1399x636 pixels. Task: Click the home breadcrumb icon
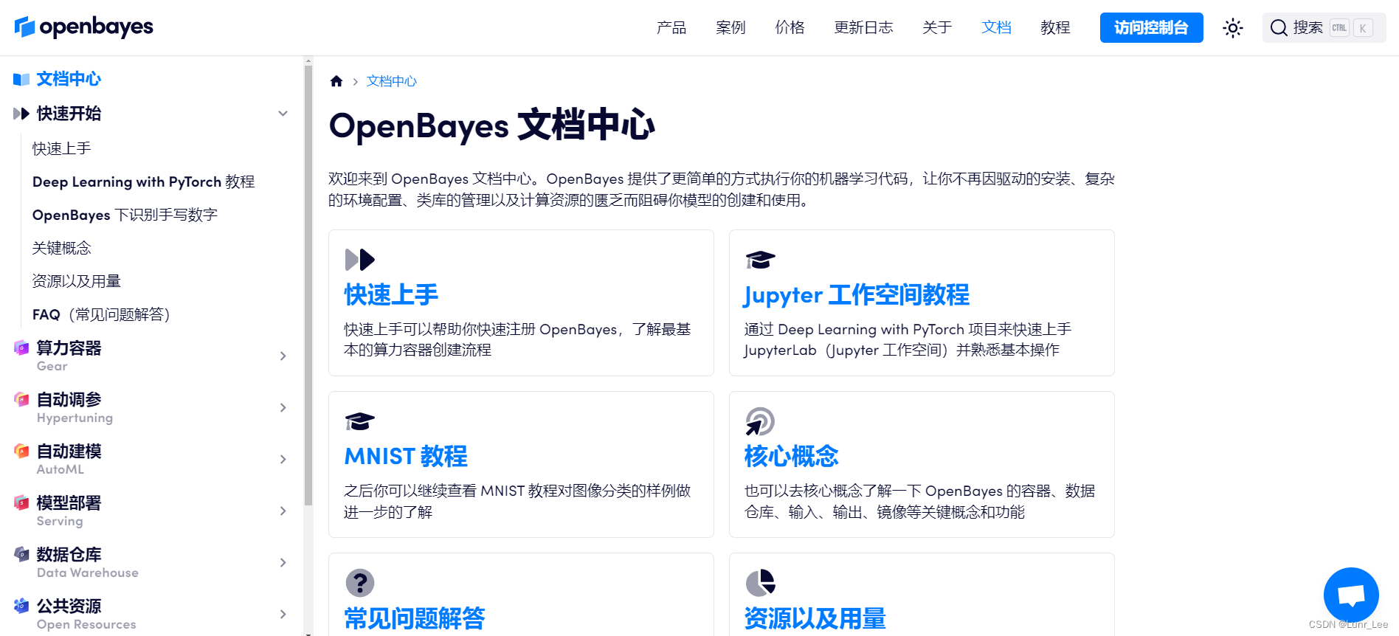click(336, 81)
